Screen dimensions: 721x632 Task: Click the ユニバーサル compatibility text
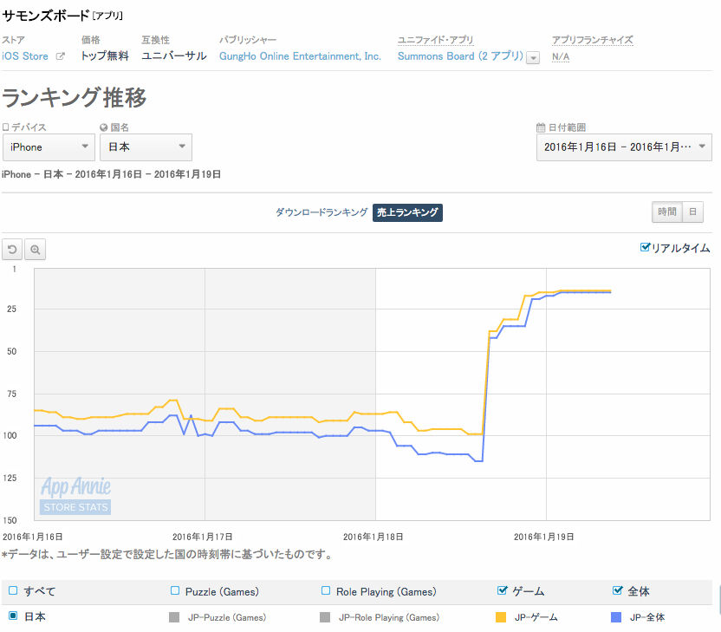(174, 56)
